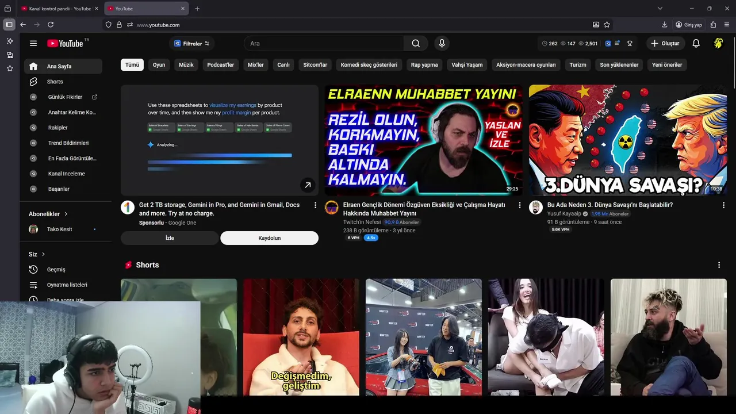Select the Yeni öneriler chip

click(x=667, y=65)
